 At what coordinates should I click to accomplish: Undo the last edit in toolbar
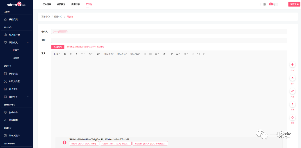(198, 54)
